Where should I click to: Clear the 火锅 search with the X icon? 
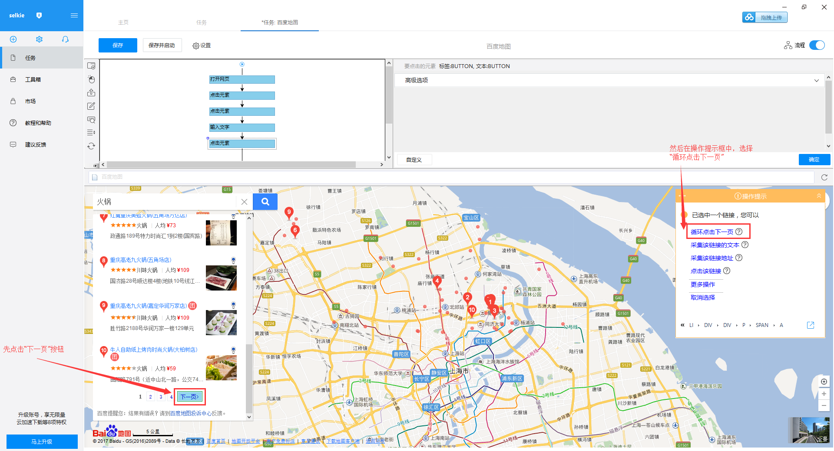pyautogui.click(x=244, y=202)
